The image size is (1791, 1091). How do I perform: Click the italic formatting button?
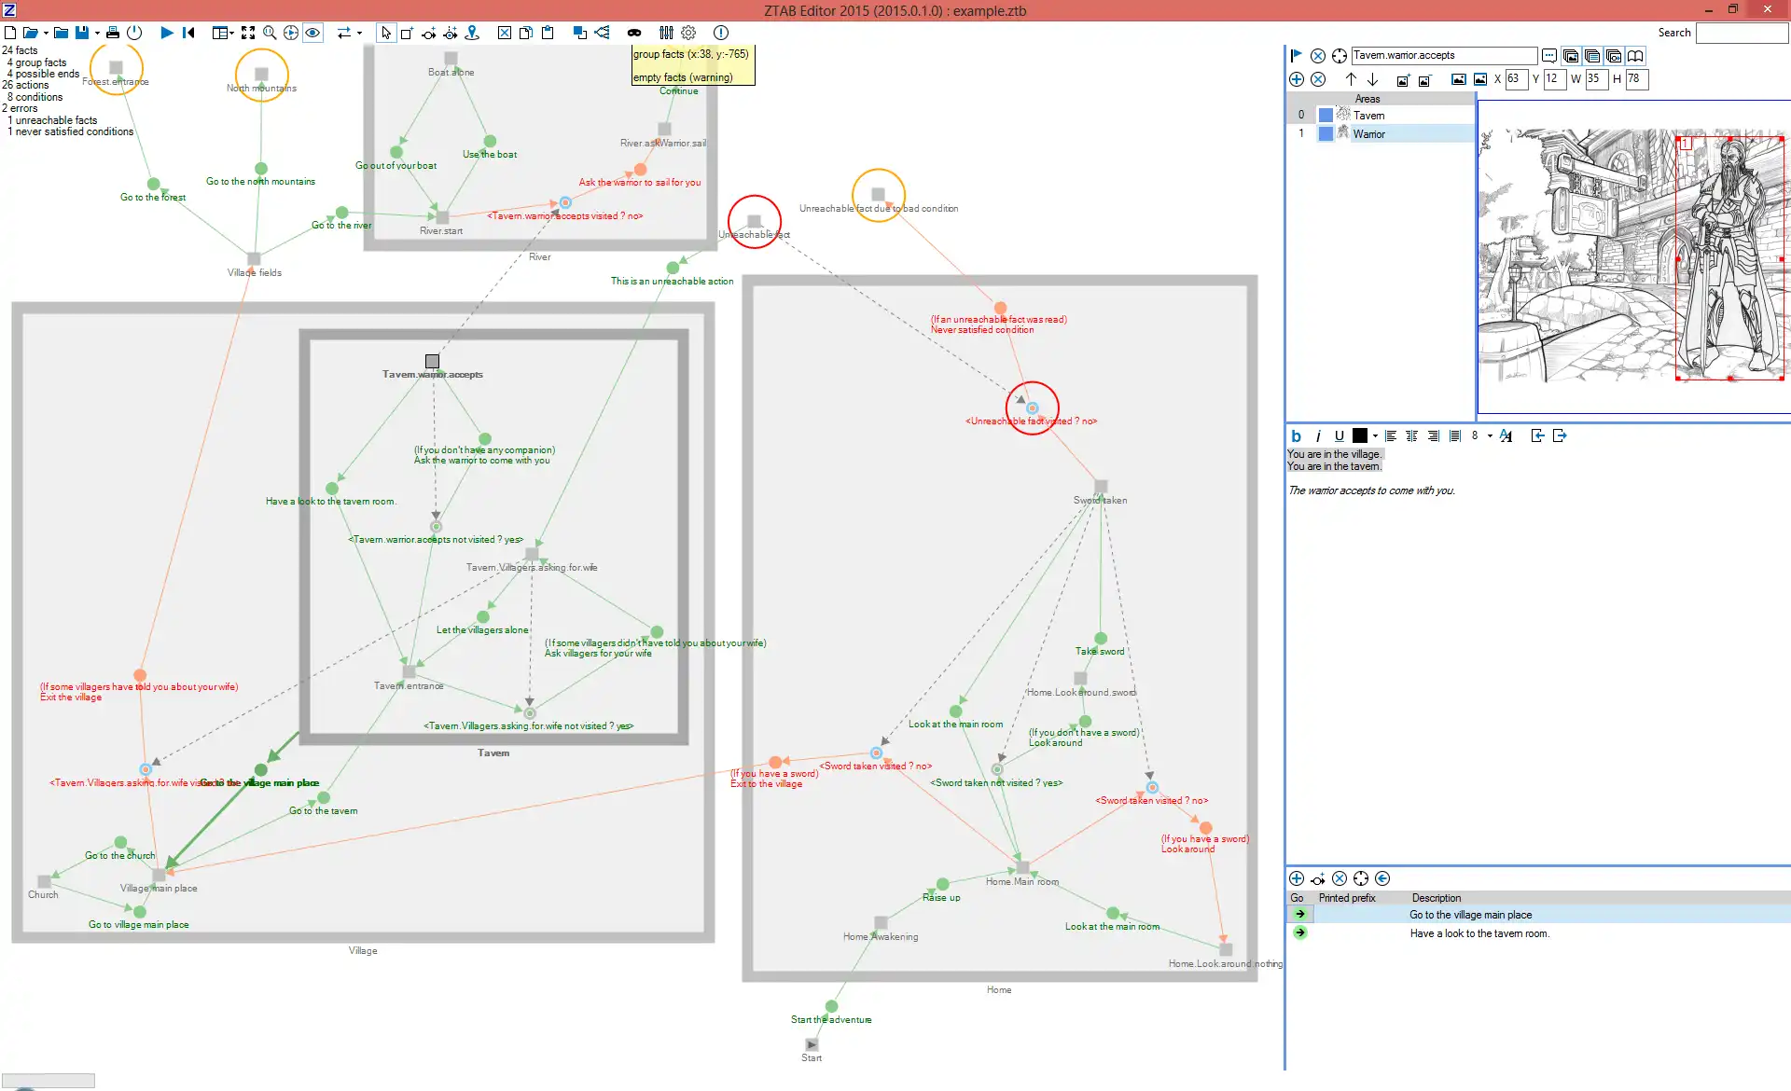[x=1316, y=436]
